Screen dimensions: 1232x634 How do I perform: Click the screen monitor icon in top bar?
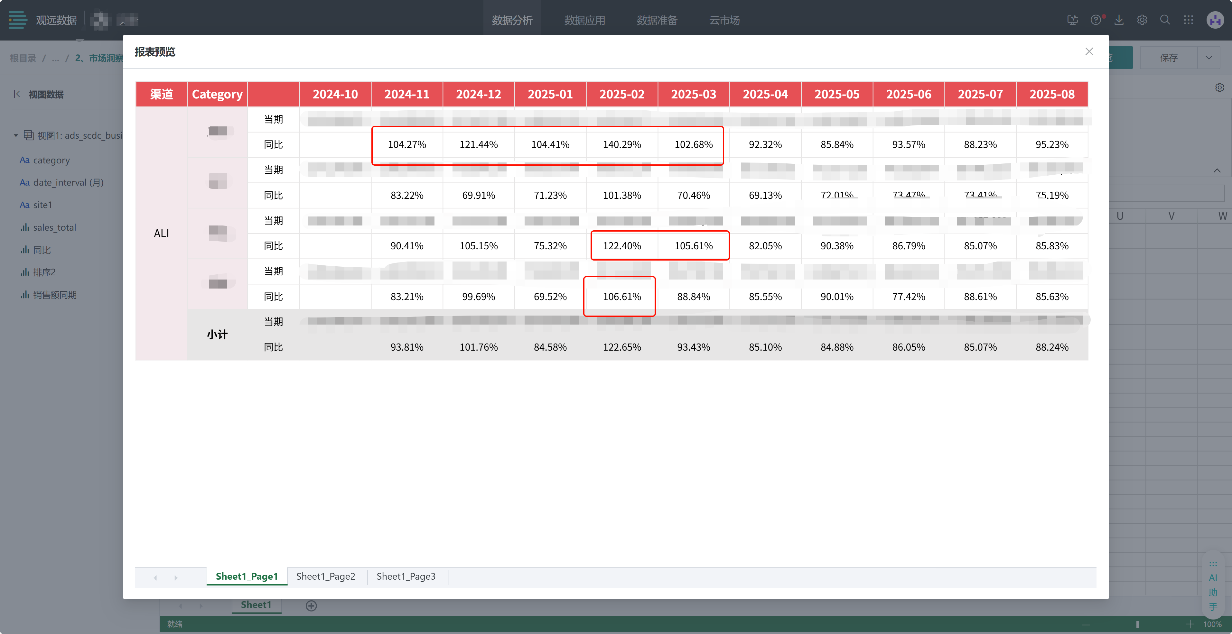pos(1072,20)
